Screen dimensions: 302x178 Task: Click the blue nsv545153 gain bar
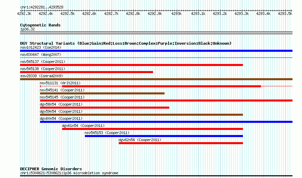point(164,136)
